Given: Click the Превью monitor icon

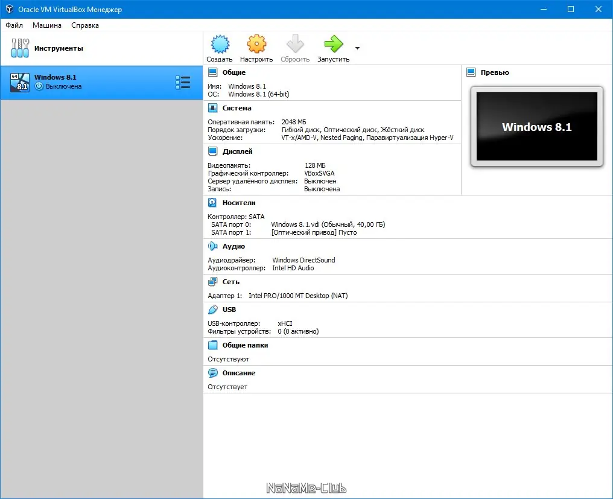Looking at the screenshot, I should pos(471,72).
